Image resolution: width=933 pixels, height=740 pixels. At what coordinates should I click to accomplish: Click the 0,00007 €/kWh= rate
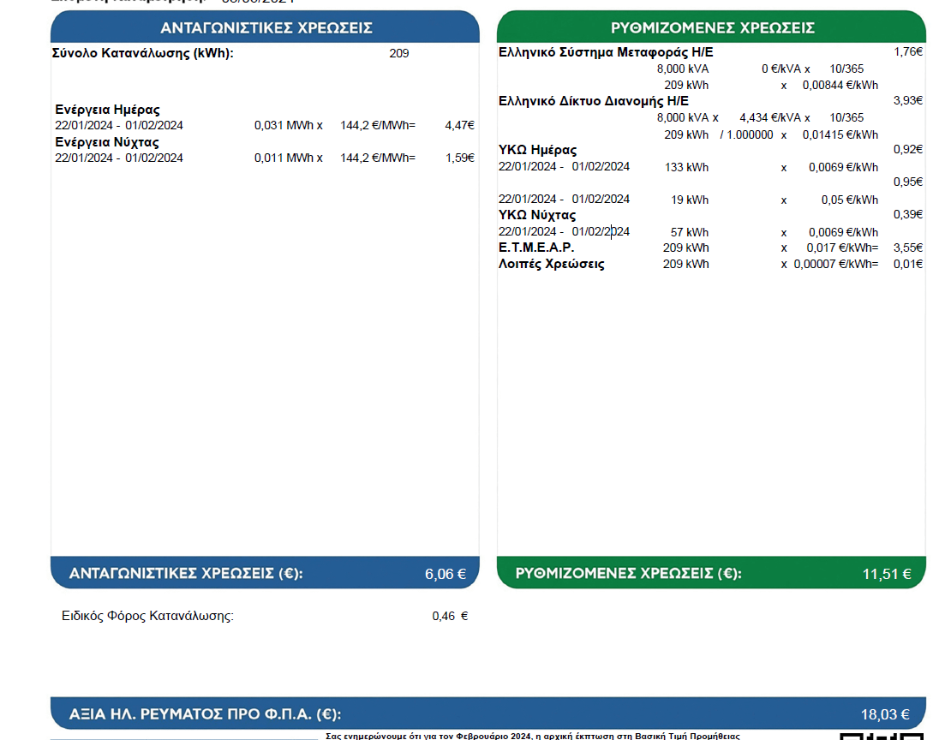click(836, 264)
